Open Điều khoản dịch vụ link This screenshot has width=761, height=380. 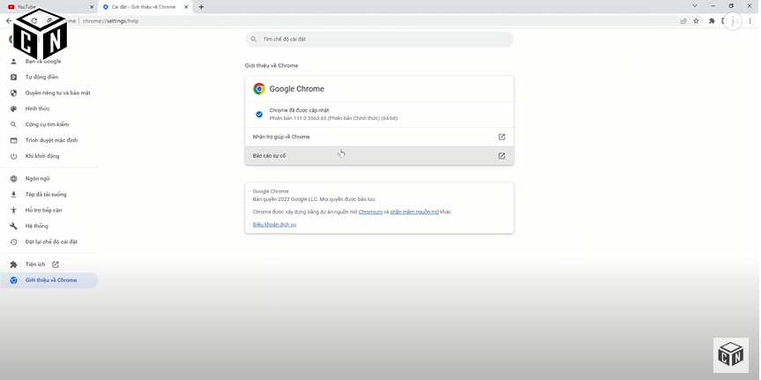pyautogui.click(x=274, y=225)
